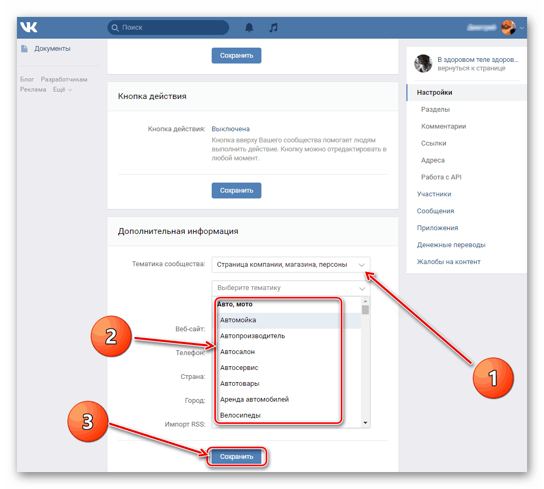This screenshot has width=544, height=489.
Task: Click the topmost Сохранить button
Action: coord(236,56)
